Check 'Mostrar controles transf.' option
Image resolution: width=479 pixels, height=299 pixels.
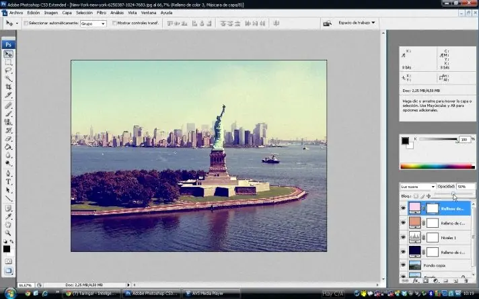(113, 23)
